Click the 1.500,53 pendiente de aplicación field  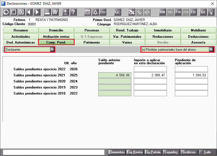click(x=191, y=75)
